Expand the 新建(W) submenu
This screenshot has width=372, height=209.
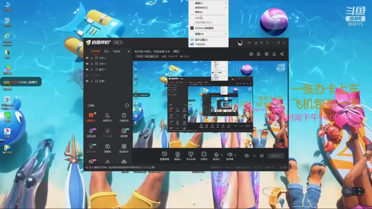209,34
